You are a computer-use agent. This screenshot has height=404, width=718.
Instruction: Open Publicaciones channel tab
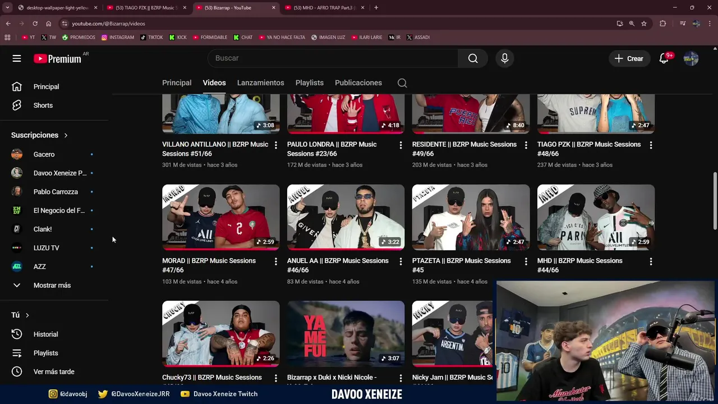[x=358, y=83]
